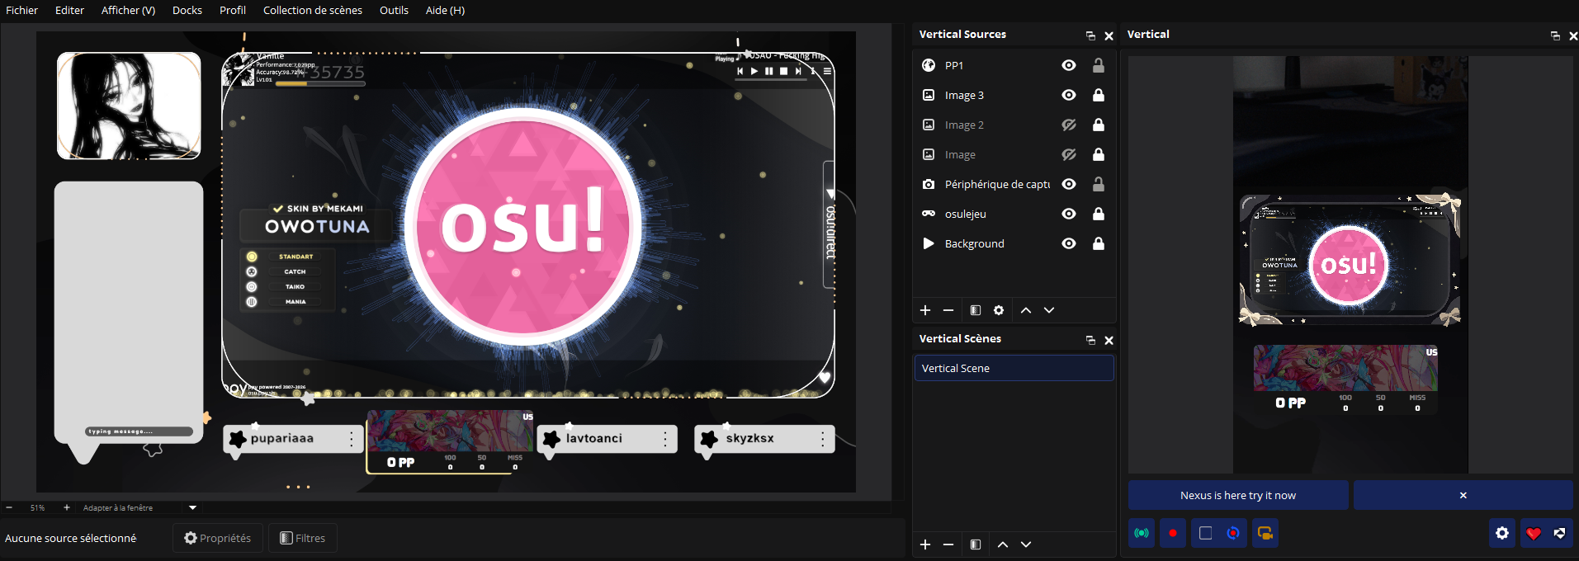
Task: Start vertical recording with red dot
Action: (1173, 533)
